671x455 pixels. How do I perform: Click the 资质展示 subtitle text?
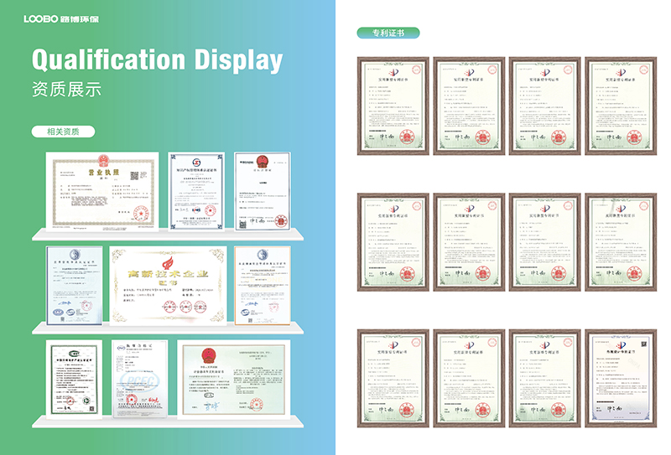coord(66,90)
